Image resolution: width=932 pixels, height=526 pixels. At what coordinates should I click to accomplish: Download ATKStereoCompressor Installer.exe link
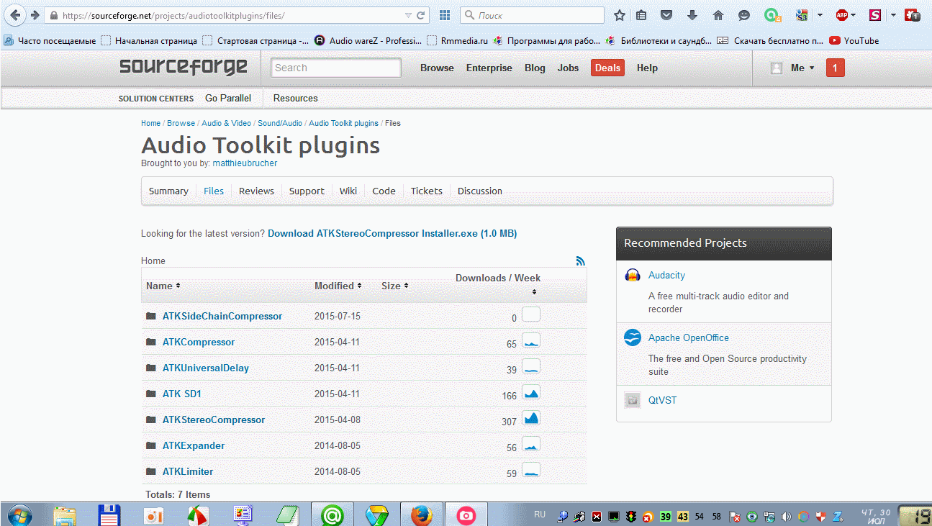coord(392,233)
